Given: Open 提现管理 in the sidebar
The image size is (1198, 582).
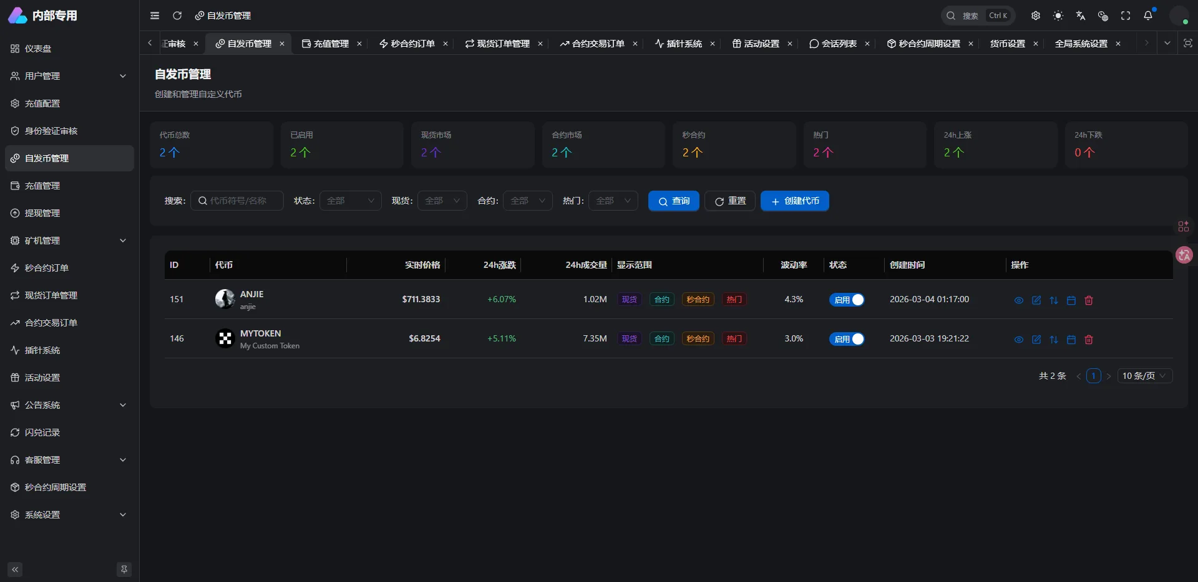Looking at the screenshot, I should tap(69, 213).
